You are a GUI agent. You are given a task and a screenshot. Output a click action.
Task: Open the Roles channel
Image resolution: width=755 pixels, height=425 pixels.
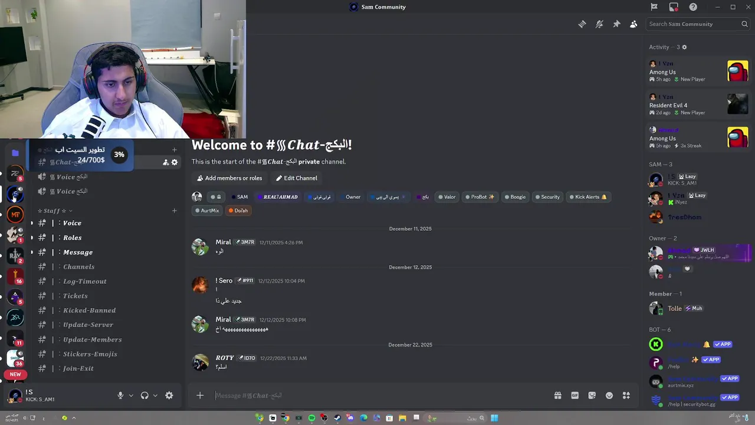click(x=106, y=238)
